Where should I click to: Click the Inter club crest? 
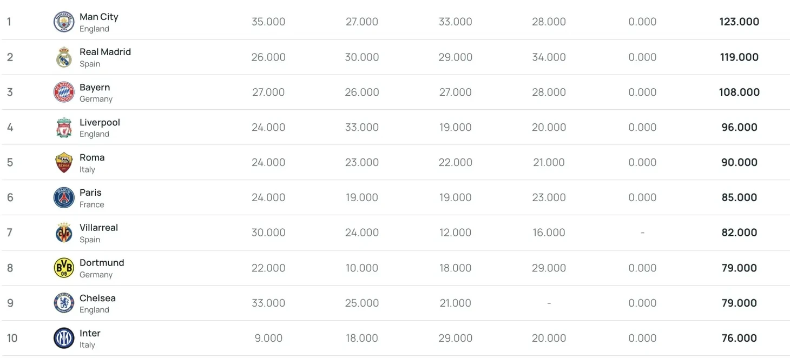coord(64,338)
